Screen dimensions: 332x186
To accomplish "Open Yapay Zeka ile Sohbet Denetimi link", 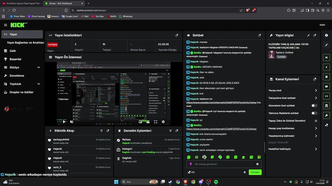I will click(293, 121).
